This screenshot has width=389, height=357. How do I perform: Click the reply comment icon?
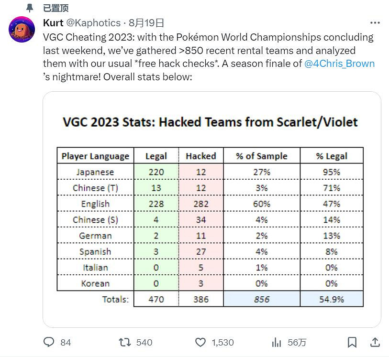[49, 342]
